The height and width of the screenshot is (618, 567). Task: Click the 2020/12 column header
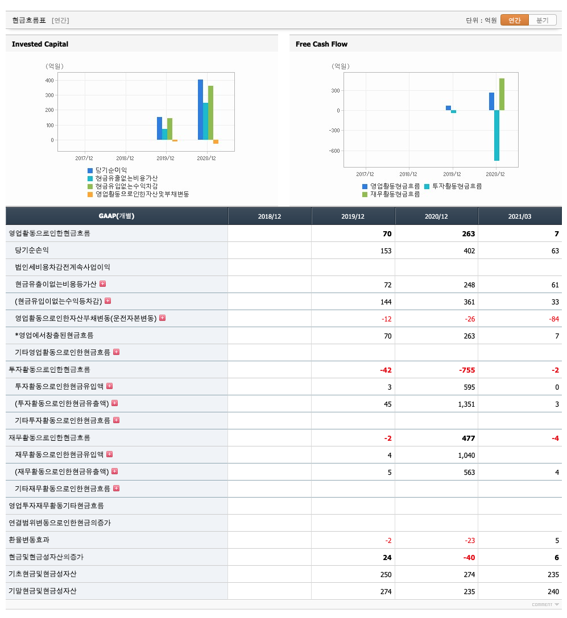click(x=436, y=216)
